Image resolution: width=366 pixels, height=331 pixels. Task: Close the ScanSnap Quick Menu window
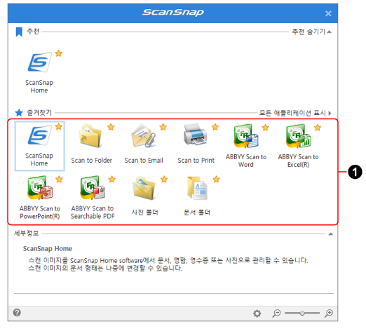[328, 13]
